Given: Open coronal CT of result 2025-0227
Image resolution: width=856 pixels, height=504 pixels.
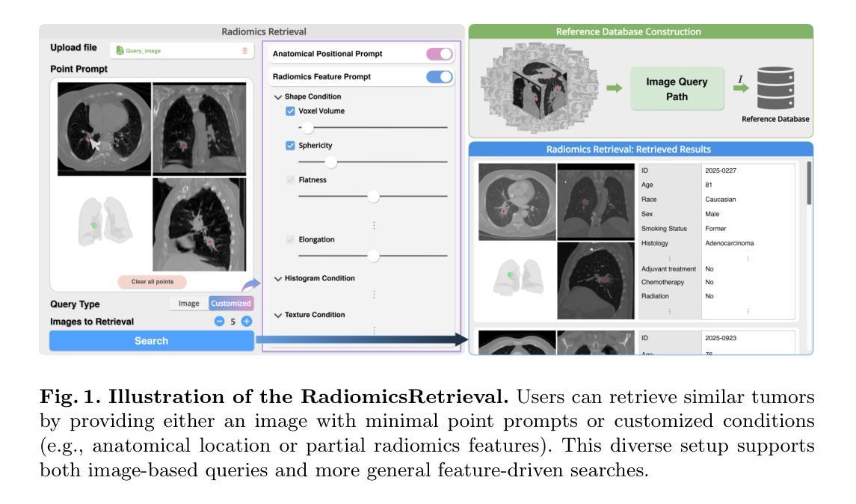Looking at the screenshot, I should click(596, 201).
